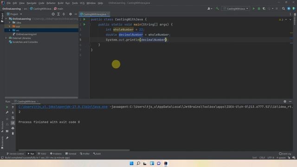The height and width of the screenshot is (167, 297).
Task: Click run gutter arrow beside main method
Action: pos(84,25)
